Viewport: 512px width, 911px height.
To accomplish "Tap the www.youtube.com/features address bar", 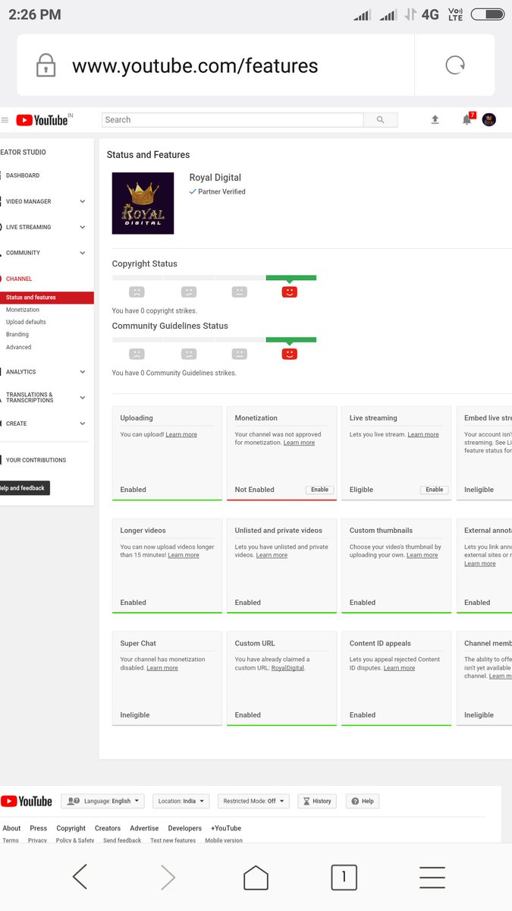I will click(195, 66).
